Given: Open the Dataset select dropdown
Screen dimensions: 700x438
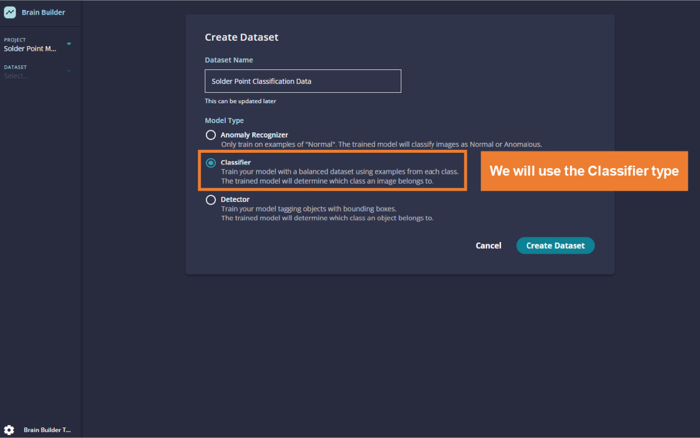Looking at the screenshot, I should [x=37, y=72].
